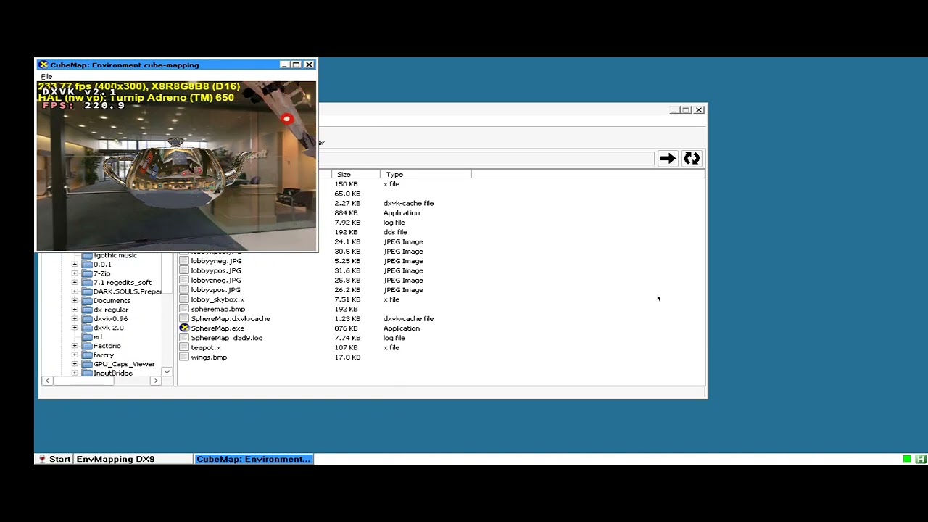Expand the DARK.SOULS.Prepar folder node
Viewport: 928px width, 522px height.
tap(75, 291)
